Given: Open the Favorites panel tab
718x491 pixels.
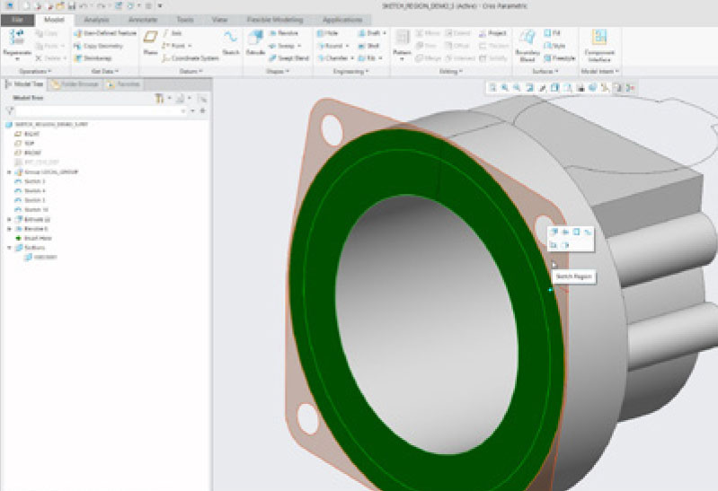Looking at the screenshot, I should click(123, 84).
